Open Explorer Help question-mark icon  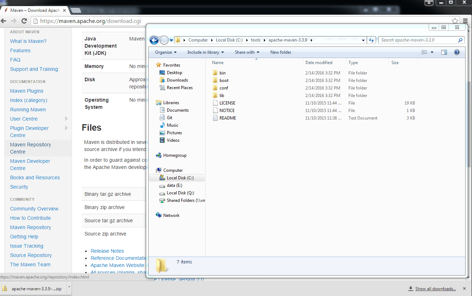coord(457,52)
